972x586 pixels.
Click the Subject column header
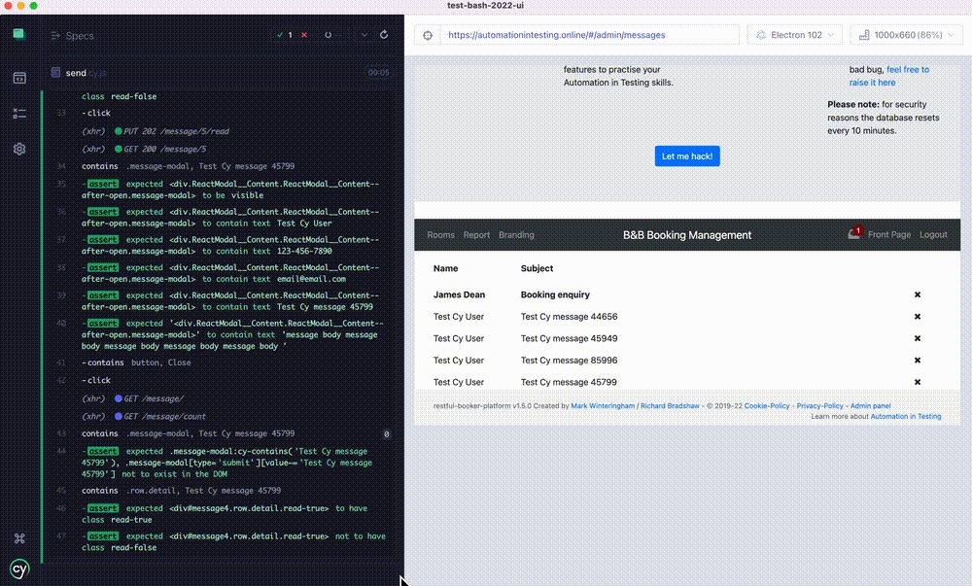point(537,268)
